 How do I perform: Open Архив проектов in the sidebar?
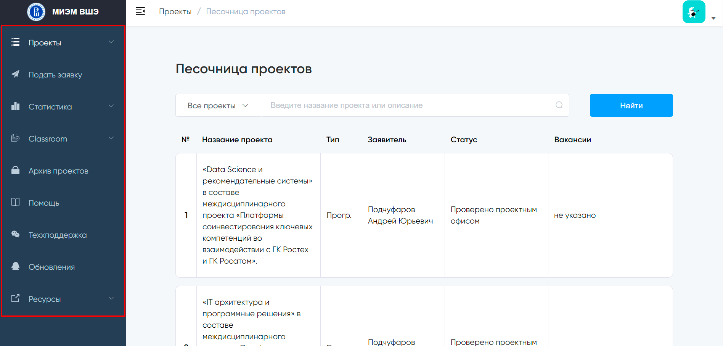tap(63, 171)
